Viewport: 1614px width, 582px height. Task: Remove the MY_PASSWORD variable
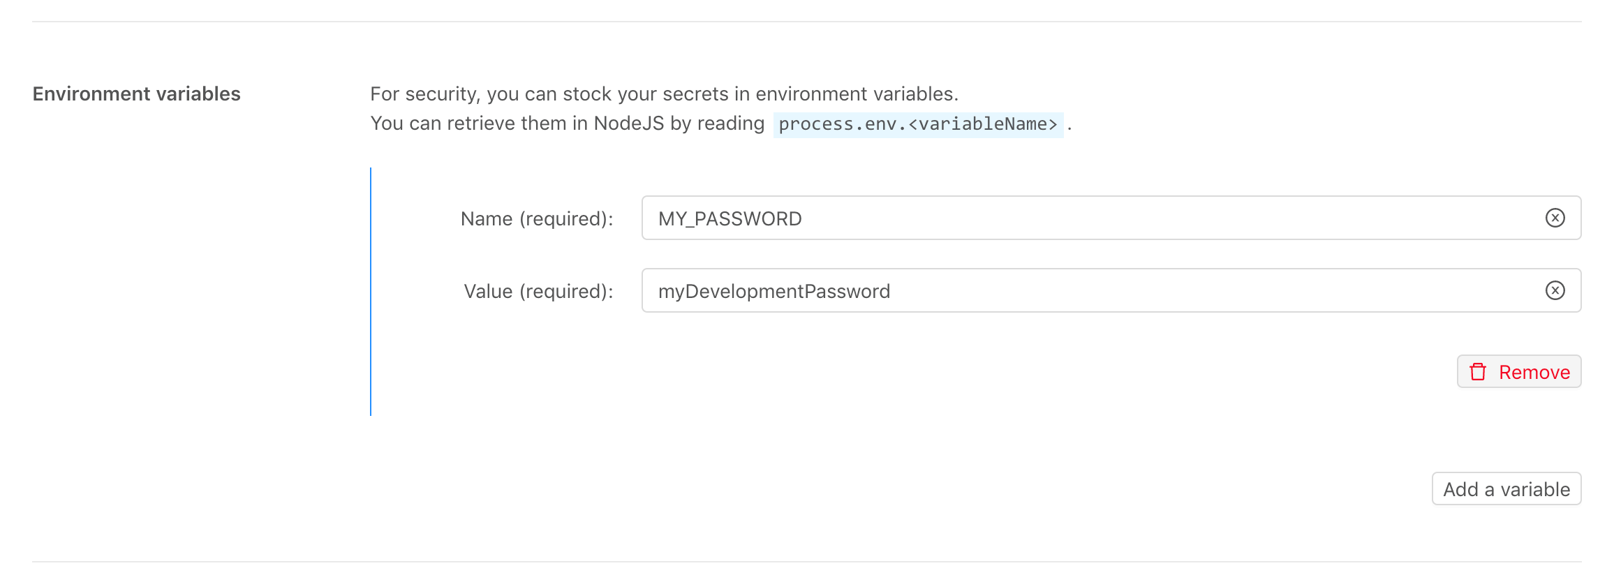(1518, 372)
